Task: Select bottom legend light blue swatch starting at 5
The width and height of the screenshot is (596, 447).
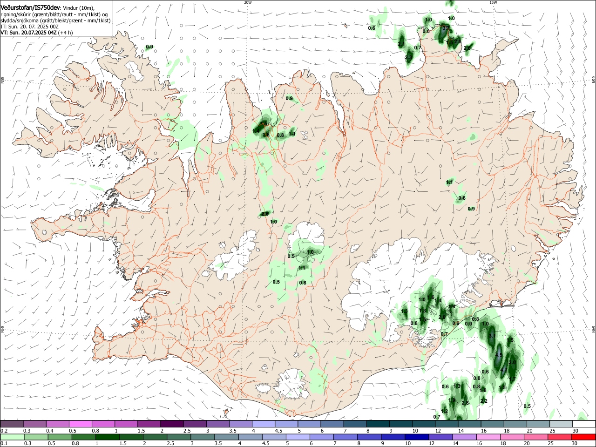Action: point(298,437)
